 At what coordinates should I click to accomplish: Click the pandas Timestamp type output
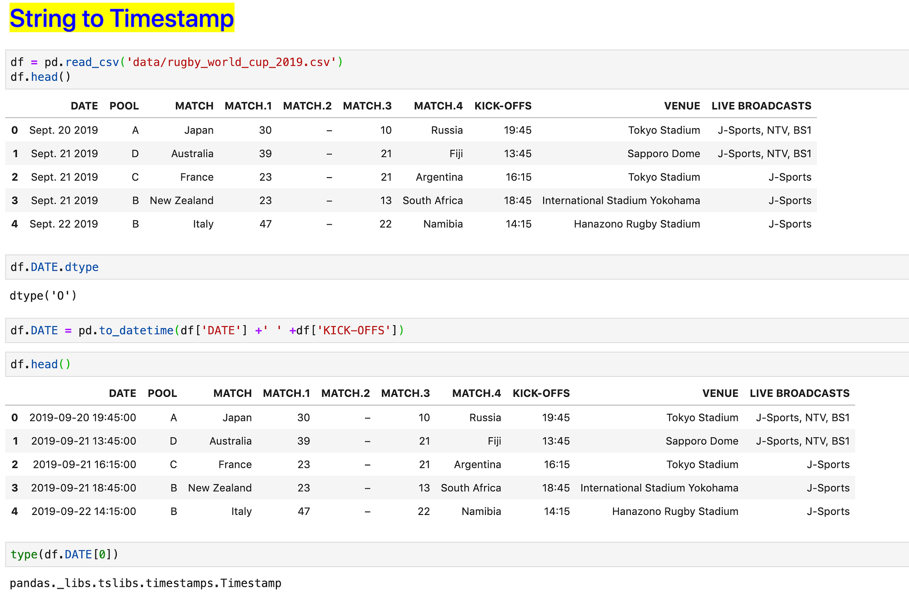tap(145, 583)
